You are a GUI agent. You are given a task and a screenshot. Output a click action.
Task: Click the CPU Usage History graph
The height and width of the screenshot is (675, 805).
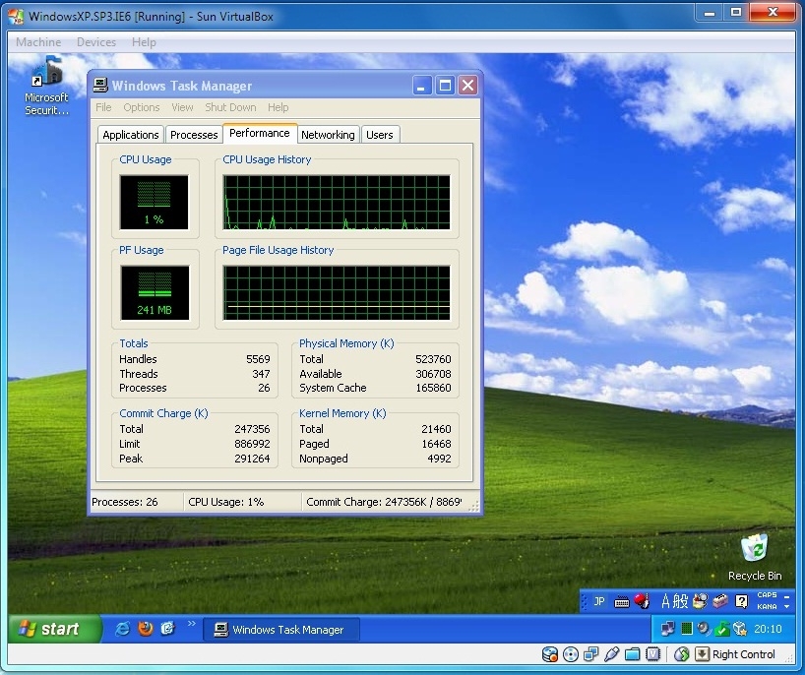point(337,203)
